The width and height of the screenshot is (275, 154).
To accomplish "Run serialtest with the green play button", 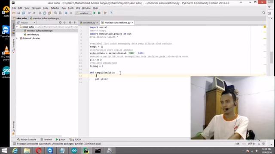I will coord(95,13).
